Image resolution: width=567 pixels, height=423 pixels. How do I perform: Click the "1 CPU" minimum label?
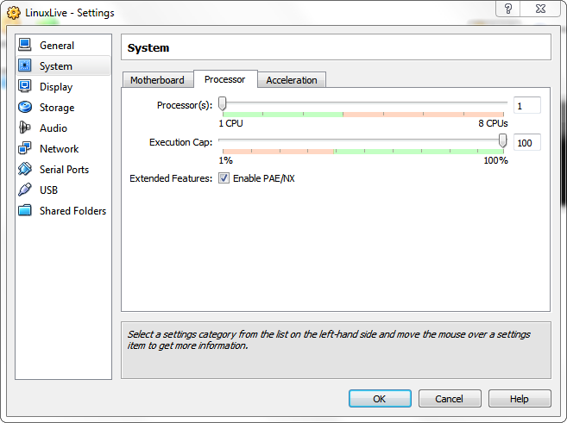pyautogui.click(x=230, y=123)
